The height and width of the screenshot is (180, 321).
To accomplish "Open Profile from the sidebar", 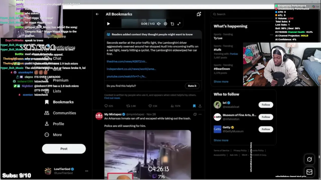I will point(58,124).
